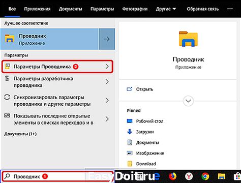Open Yandex Browser from the taskbar
This screenshot has width=241, height=183.
[189, 176]
